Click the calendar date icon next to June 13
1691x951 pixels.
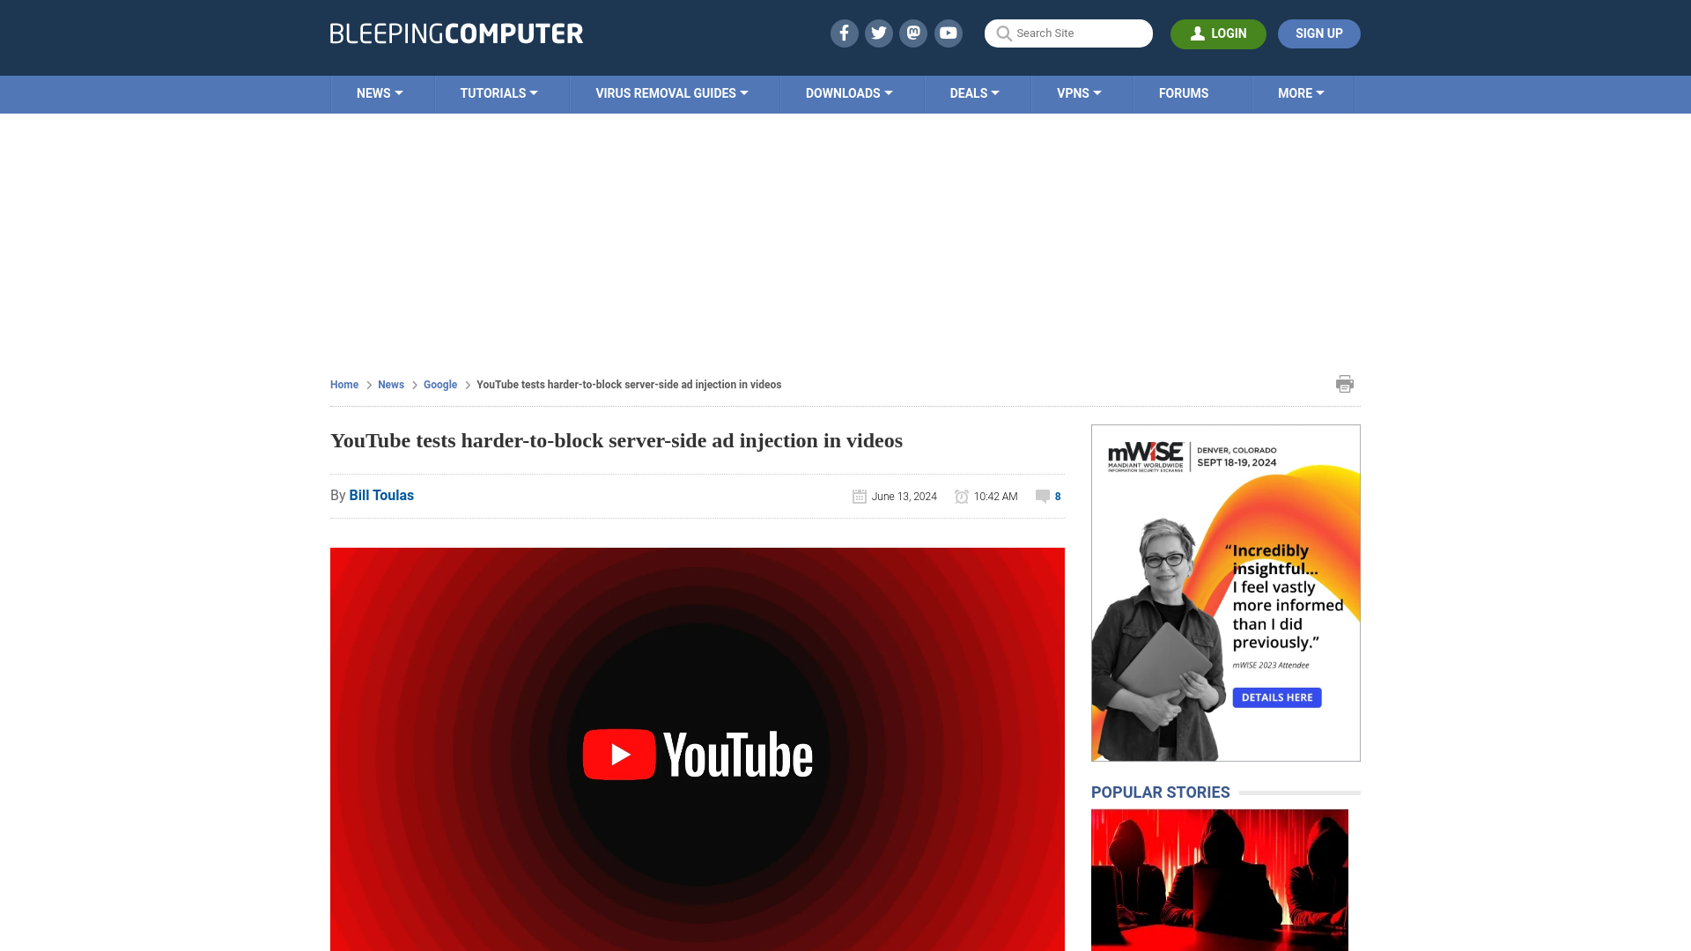[860, 496]
